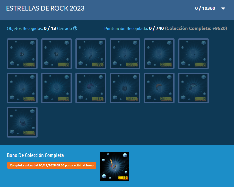Screen dimensions: 234x187
Task: Open the first card in the second row
Action: coord(22,88)
